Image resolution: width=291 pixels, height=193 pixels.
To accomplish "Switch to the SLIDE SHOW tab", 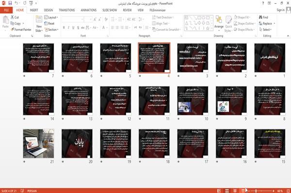I will click(110, 10).
